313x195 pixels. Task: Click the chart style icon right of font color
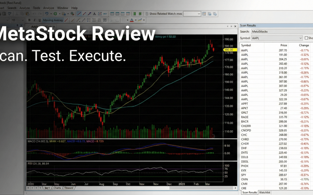click(x=140, y=20)
